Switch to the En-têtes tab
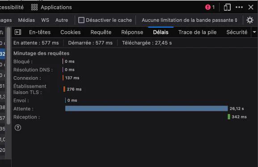This screenshot has height=167, width=258. coord(40,32)
